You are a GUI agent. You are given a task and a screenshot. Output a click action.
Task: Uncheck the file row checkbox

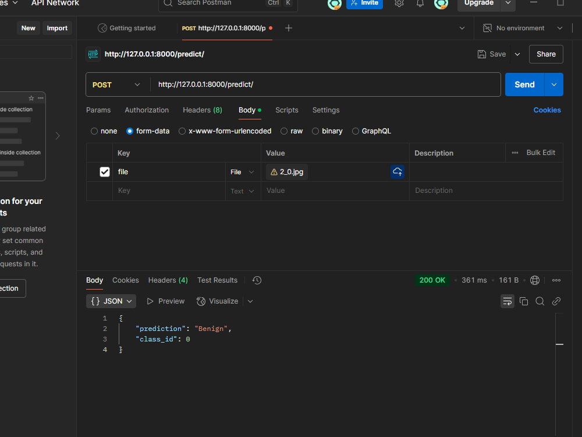[x=105, y=172]
